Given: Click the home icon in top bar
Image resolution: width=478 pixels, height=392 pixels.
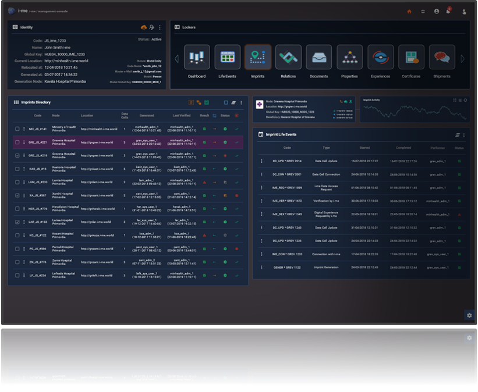Looking at the screenshot, I should (x=409, y=11).
